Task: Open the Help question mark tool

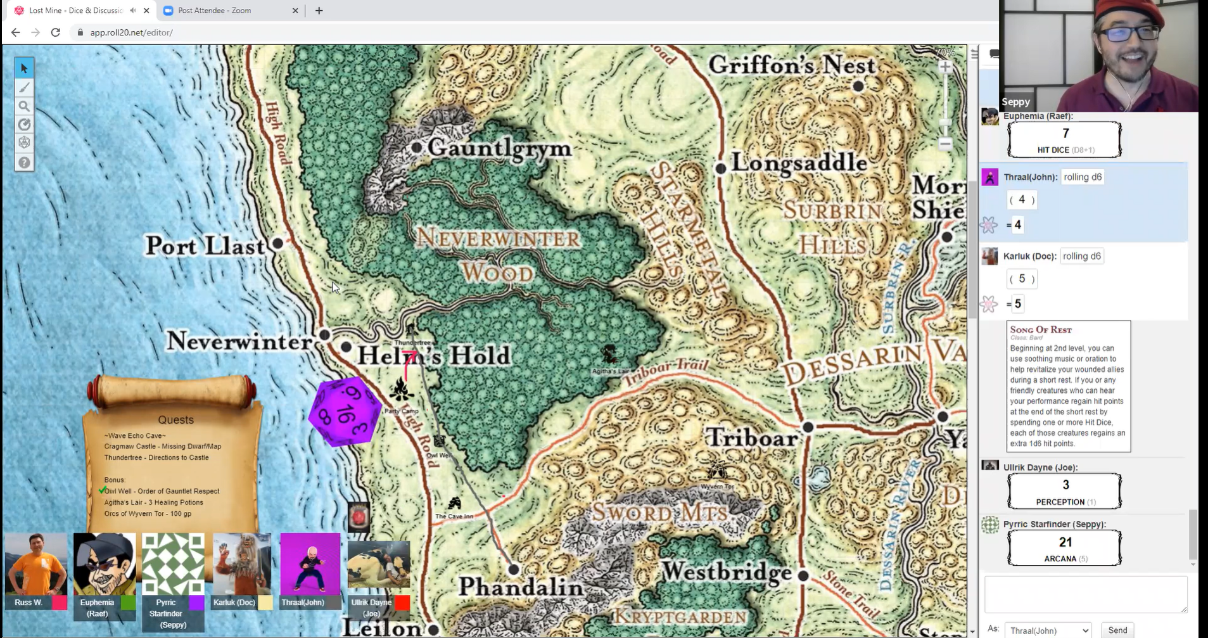Action: (x=24, y=162)
